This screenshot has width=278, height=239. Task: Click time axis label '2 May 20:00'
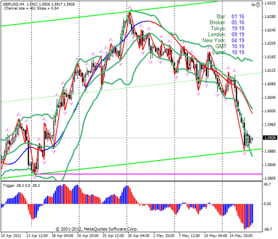click(x=164, y=236)
